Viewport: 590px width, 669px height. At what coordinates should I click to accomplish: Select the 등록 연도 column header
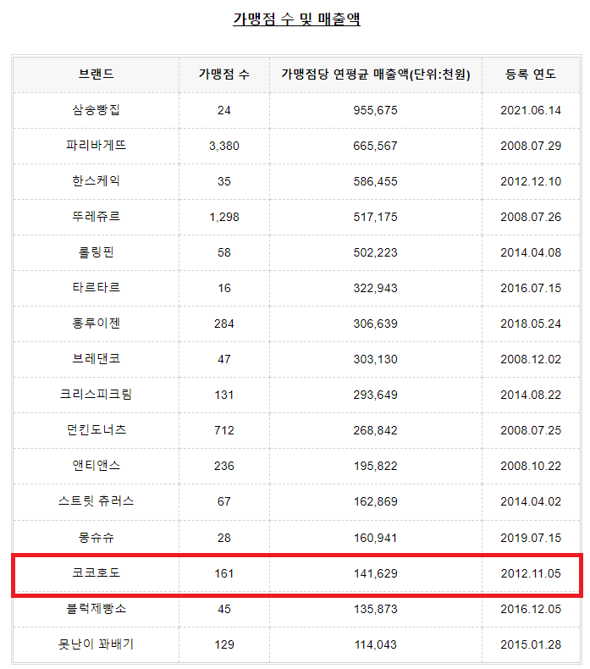pyautogui.click(x=531, y=75)
